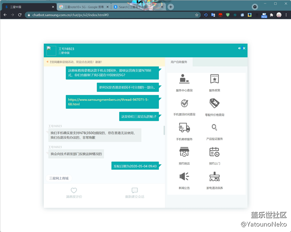
Task: Open the service center lookup (服务中心查询) icon
Action: tap(184, 79)
